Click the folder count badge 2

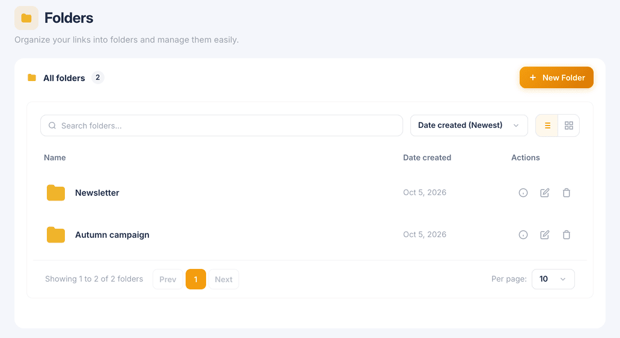click(x=98, y=77)
